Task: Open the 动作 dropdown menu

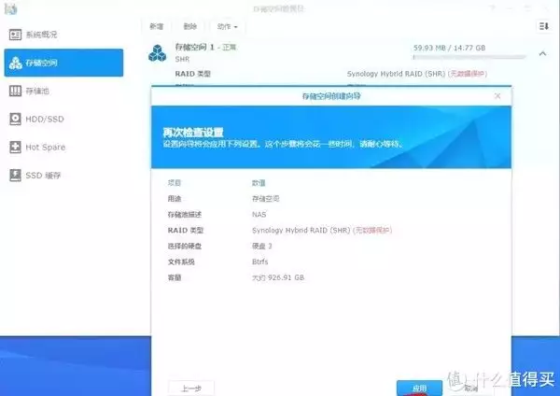Action: pos(227,26)
